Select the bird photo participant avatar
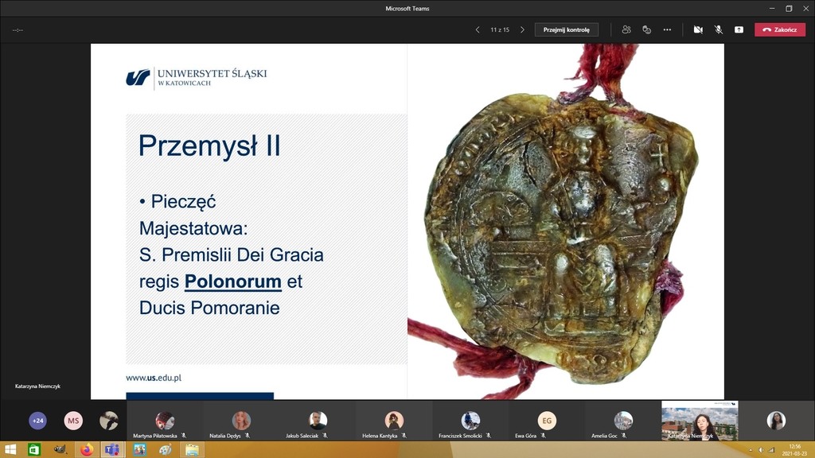The width and height of the screenshot is (815, 458). pos(108,421)
